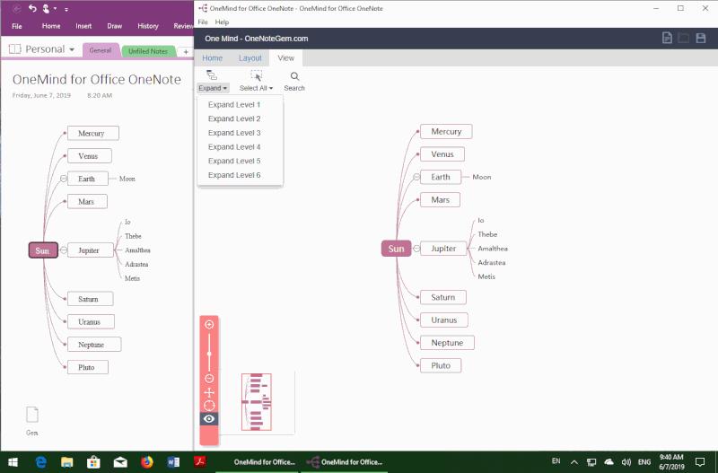
Task: Click the Expand tree icon in OneMind
Action: pos(211,75)
